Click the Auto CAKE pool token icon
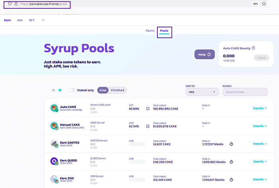 pos(54,108)
